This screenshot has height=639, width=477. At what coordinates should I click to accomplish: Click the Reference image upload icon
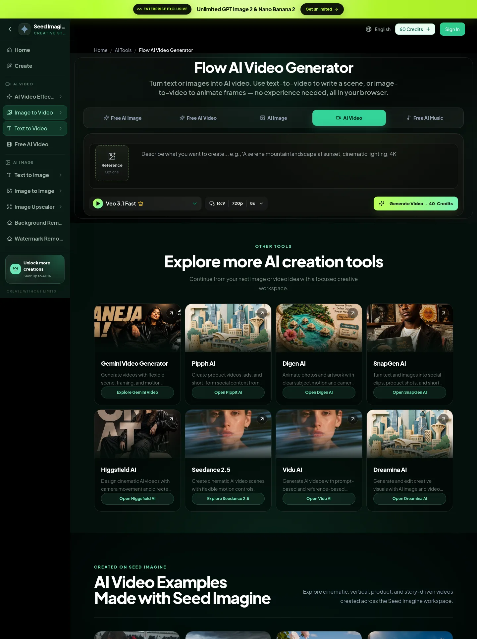coord(112,156)
